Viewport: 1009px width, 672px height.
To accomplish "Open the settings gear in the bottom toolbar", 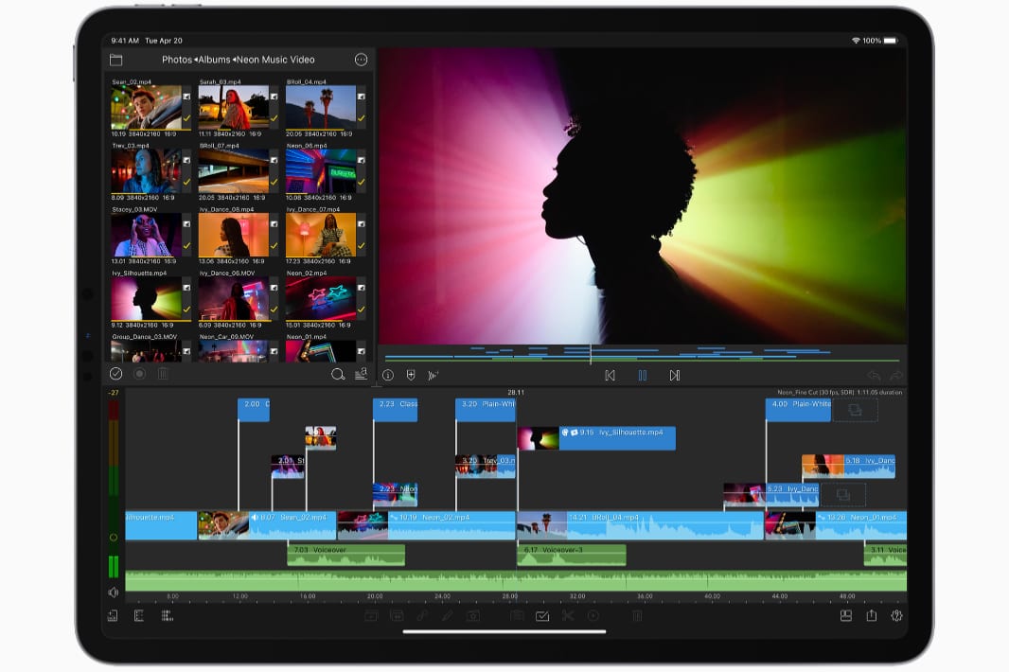I will click(x=896, y=616).
